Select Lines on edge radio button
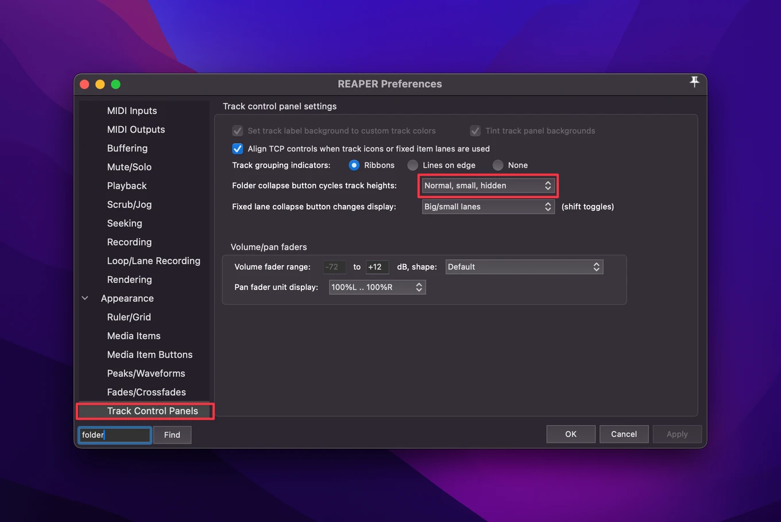Image resolution: width=781 pixels, height=522 pixels. tap(413, 165)
